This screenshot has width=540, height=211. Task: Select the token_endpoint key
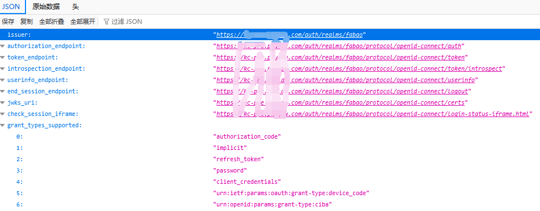coord(33,57)
